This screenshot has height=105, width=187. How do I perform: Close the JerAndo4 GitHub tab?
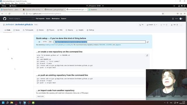tap(86, 10)
